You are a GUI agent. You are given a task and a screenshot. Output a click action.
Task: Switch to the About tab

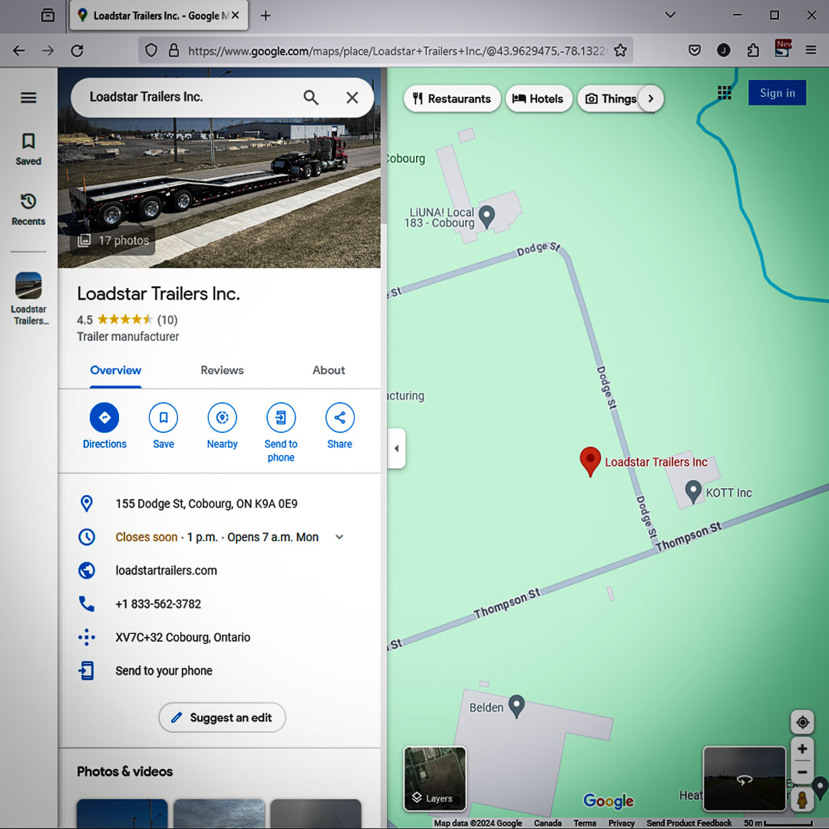(329, 370)
